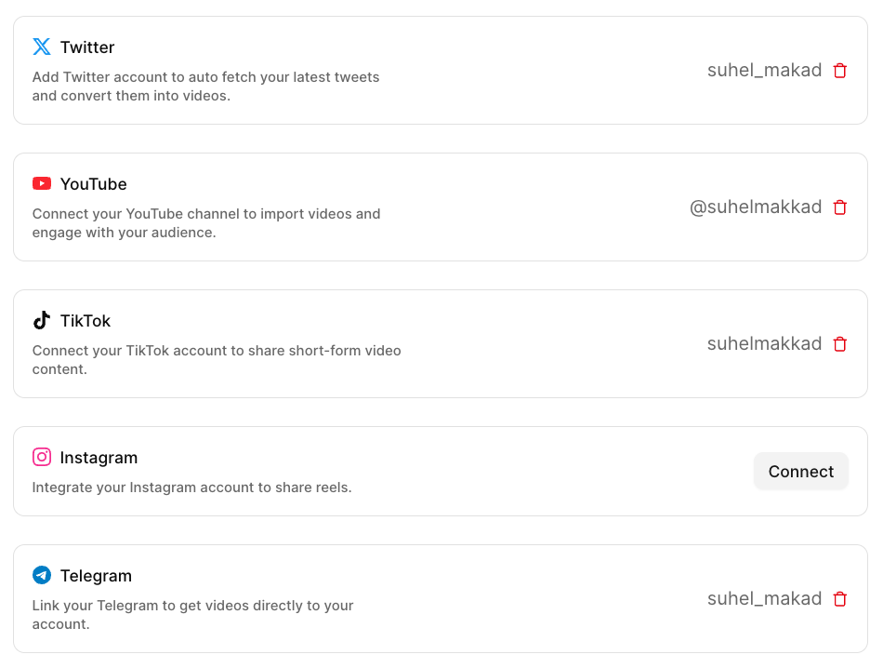
Task: Click the TikTok username suhelmakkad
Action: (764, 344)
